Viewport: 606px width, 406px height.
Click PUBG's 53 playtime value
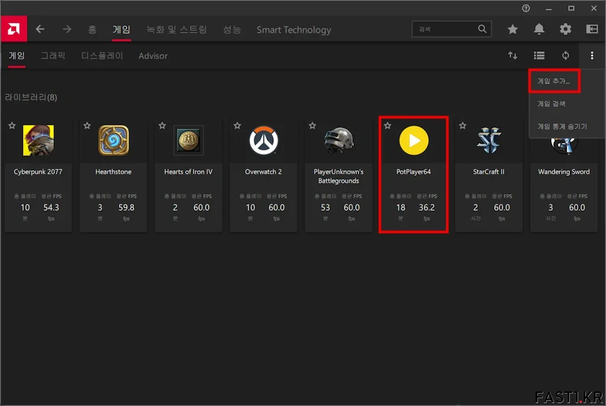click(325, 208)
